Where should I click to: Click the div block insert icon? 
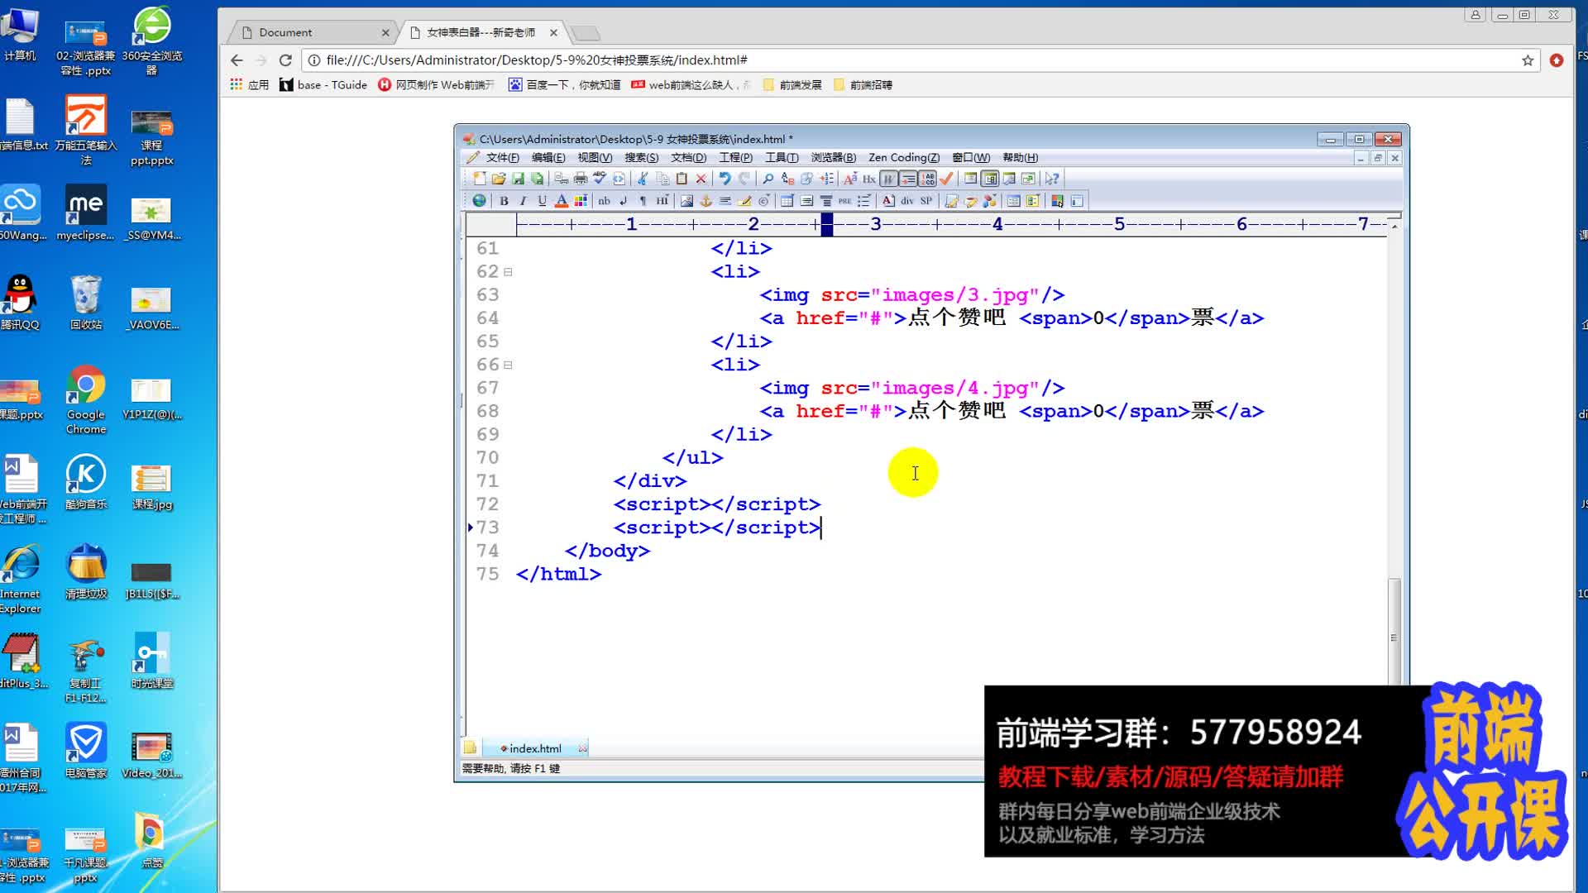coord(907,201)
